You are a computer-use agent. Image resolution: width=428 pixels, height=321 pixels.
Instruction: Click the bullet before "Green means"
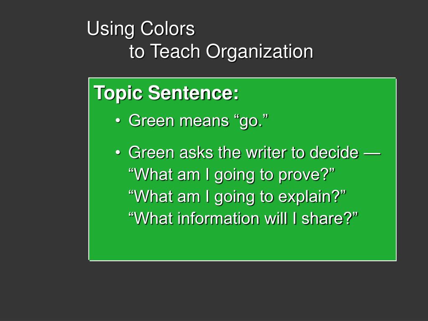coord(117,121)
